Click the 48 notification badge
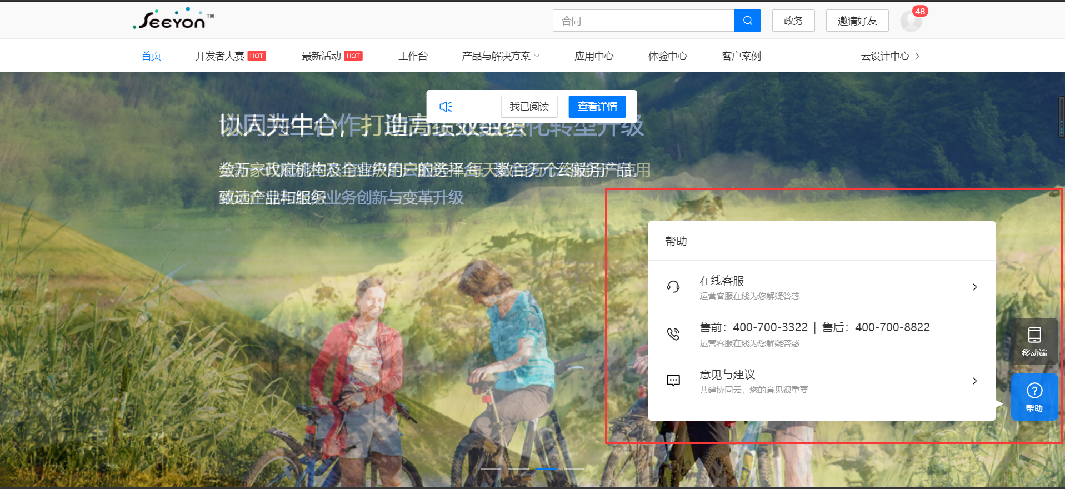1065x489 pixels. click(x=920, y=11)
